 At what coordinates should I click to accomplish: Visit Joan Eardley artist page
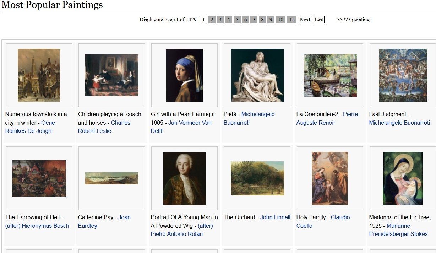104,222
